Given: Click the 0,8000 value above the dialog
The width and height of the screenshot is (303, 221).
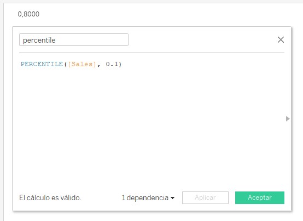Looking at the screenshot, I should click(28, 14).
